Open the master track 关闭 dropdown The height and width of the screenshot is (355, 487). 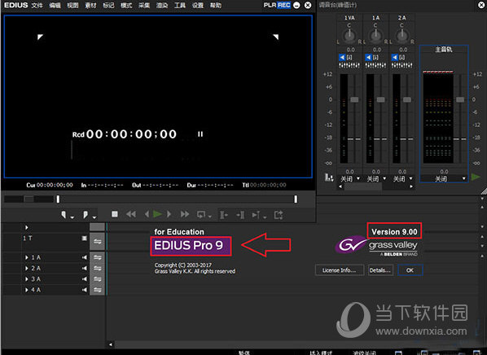click(444, 178)
